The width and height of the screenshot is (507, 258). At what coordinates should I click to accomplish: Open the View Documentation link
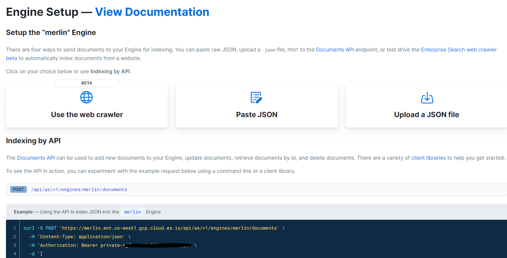[x=152, y=12]
